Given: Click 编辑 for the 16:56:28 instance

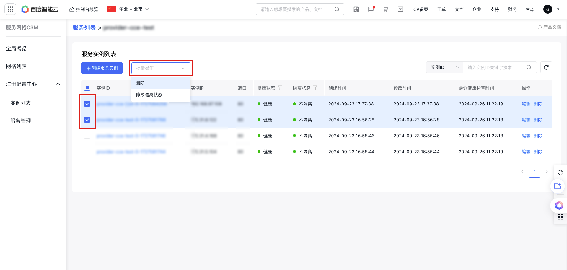Looking at the screenshot, I should click(x=526, y=120).
